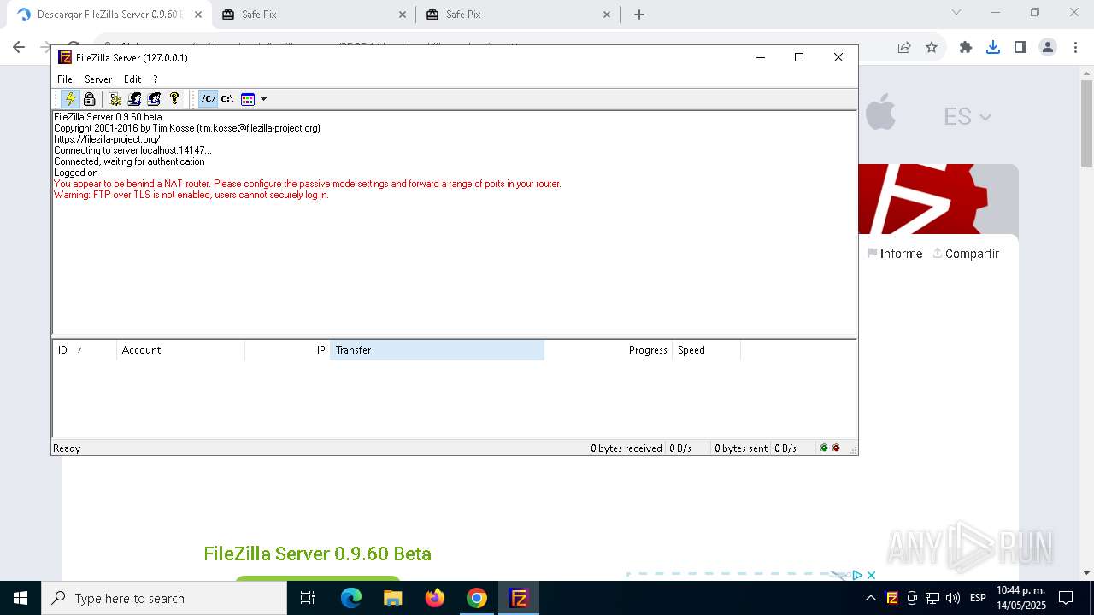Switch to the second Safe Pix tab
Image resolution: width=1094 pixels, height=615 pixels.
coord(518,15)
